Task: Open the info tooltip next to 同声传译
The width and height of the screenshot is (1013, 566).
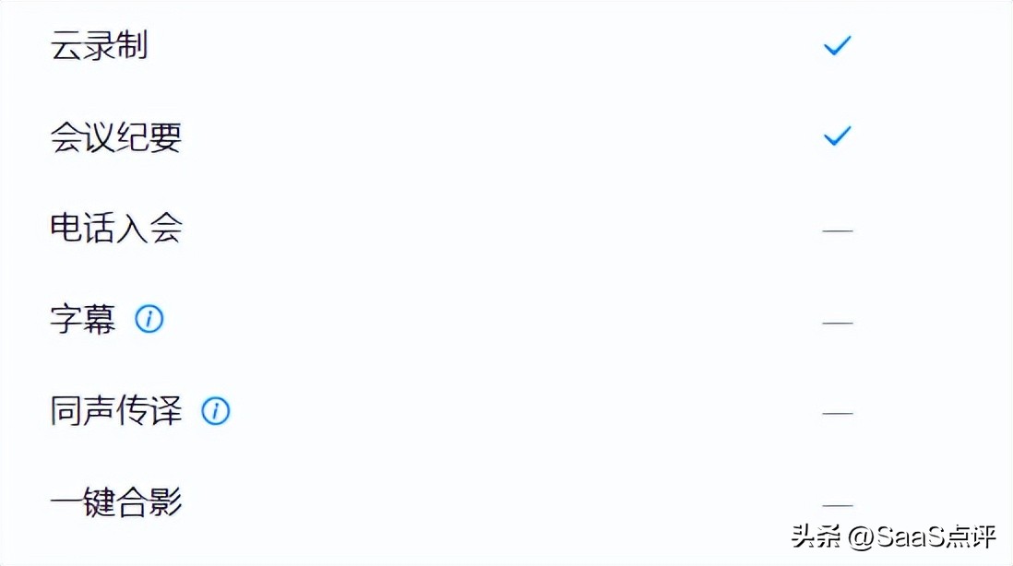Action: (x=215, y=411)
